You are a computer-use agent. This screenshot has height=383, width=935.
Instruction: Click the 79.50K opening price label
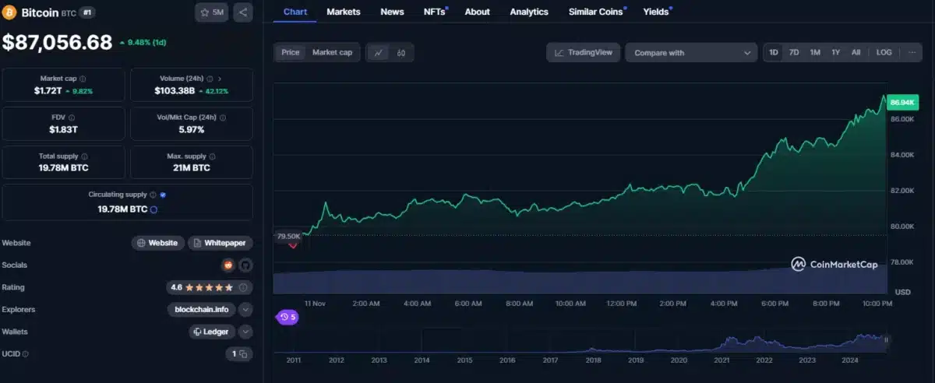pyautogui.click(x=288, y=236)
